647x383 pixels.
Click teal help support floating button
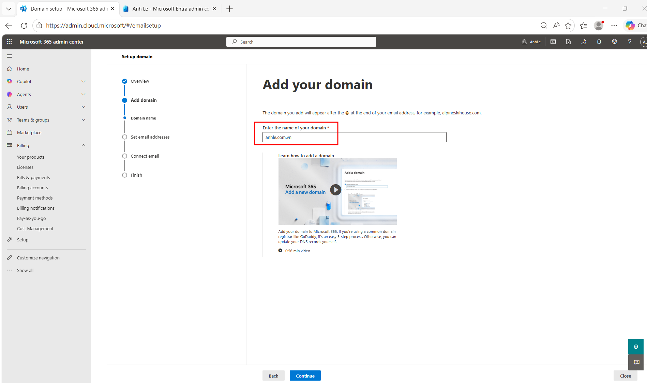tap(636, 347)
